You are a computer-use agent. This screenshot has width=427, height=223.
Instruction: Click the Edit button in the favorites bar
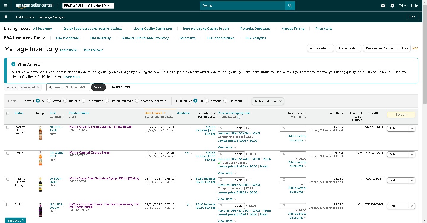[412, 17]
